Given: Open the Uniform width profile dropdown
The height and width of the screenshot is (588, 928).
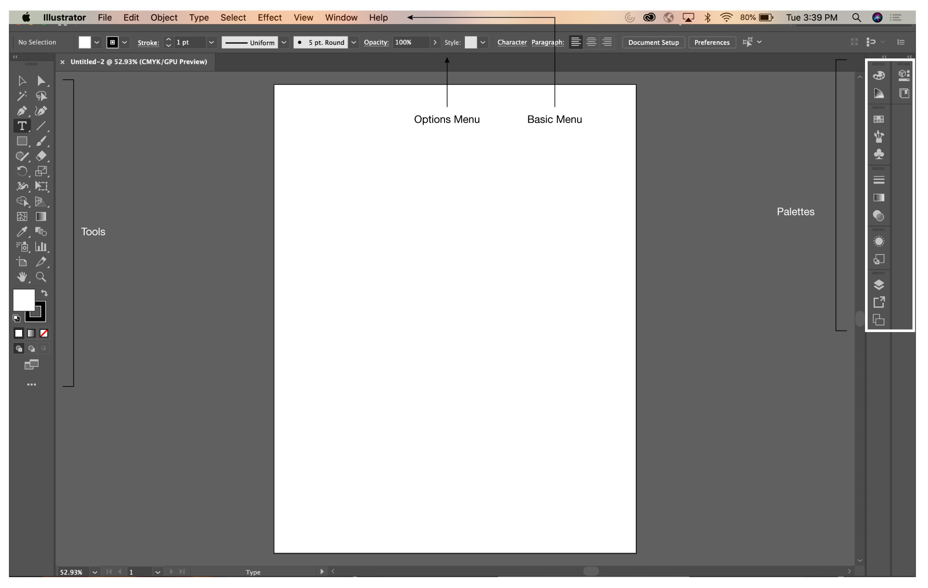Looking at the screenshot, I should pyautogui.click(x=284, y=42).
